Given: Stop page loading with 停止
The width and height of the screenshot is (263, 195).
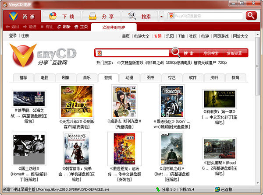Looking at the screenshot, I should pos(47,27).
